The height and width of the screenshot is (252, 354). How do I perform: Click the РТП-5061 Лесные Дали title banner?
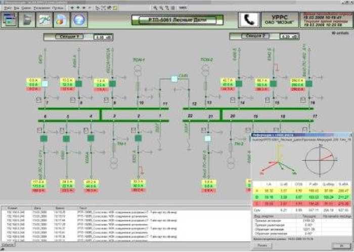(178, 20)
